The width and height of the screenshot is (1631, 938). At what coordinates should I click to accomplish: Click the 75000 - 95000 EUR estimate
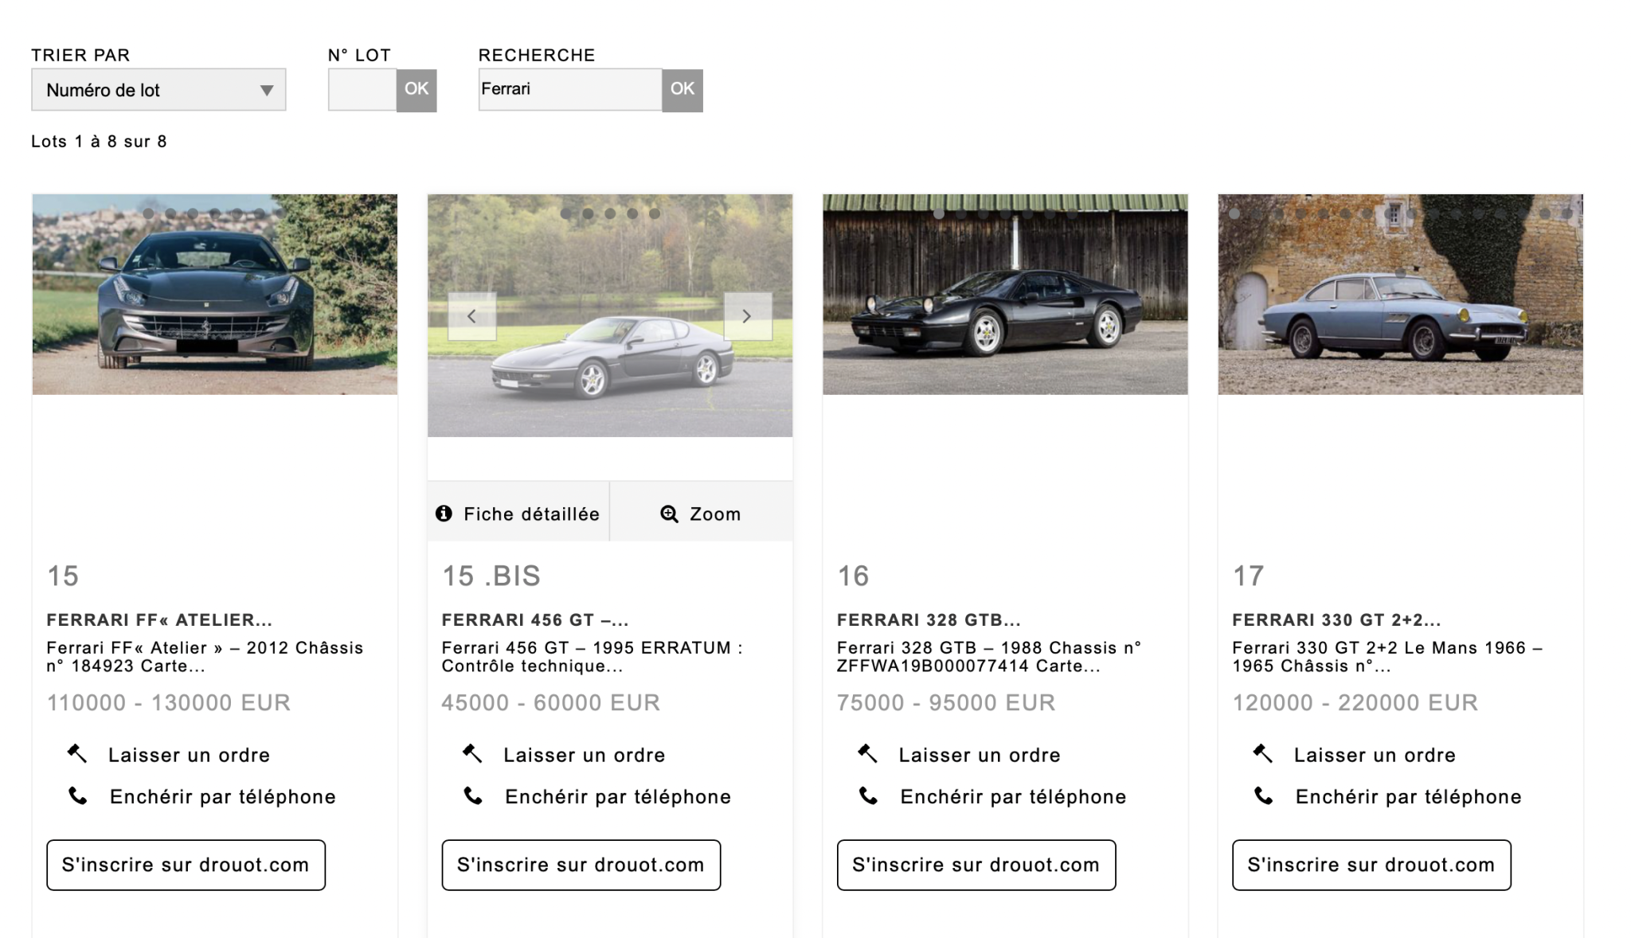pos(946,702)
